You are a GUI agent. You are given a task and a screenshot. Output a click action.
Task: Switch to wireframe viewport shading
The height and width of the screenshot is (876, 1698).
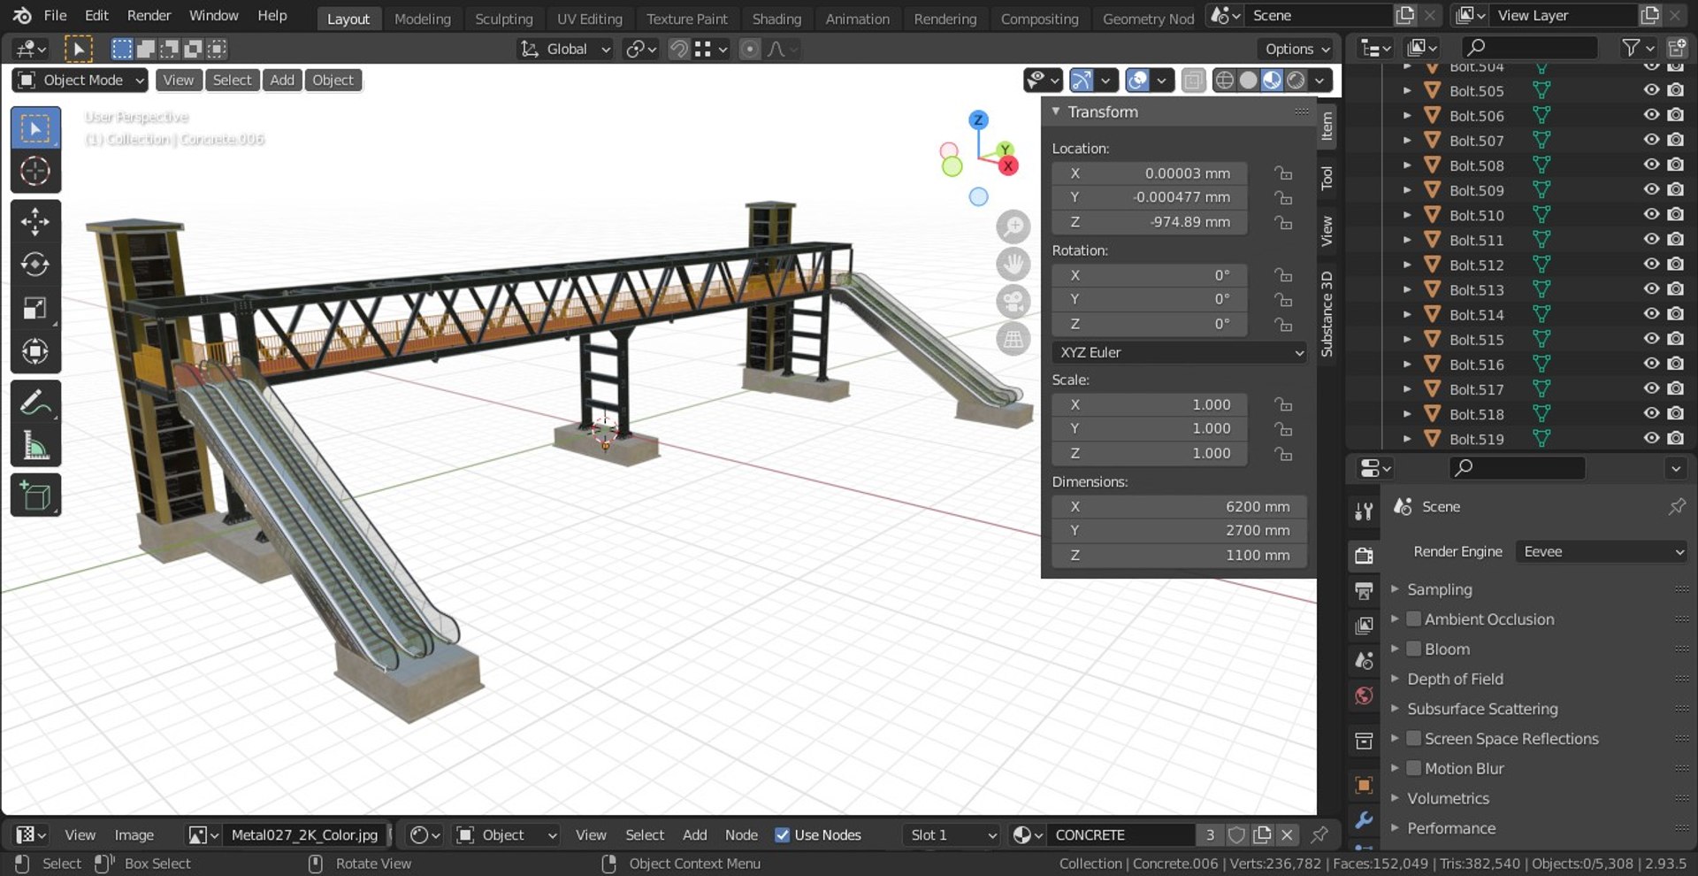[1224, 81]
